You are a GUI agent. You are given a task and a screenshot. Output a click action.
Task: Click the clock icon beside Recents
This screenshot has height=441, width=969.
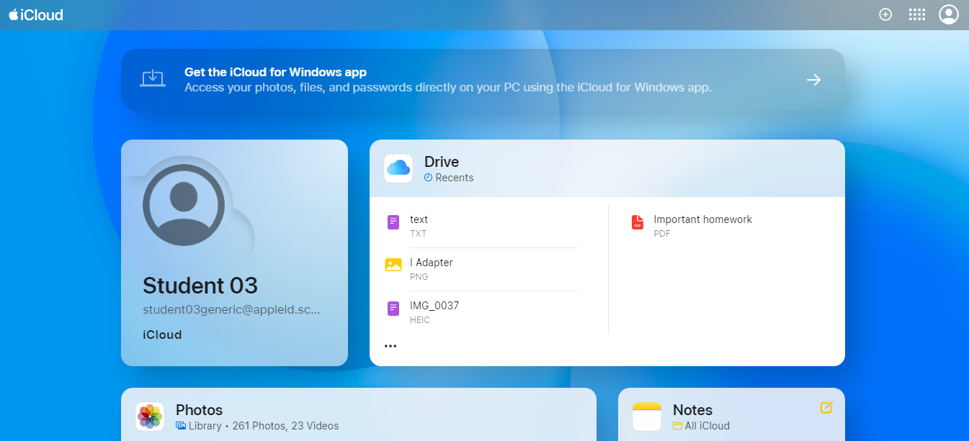click(428, 178)
